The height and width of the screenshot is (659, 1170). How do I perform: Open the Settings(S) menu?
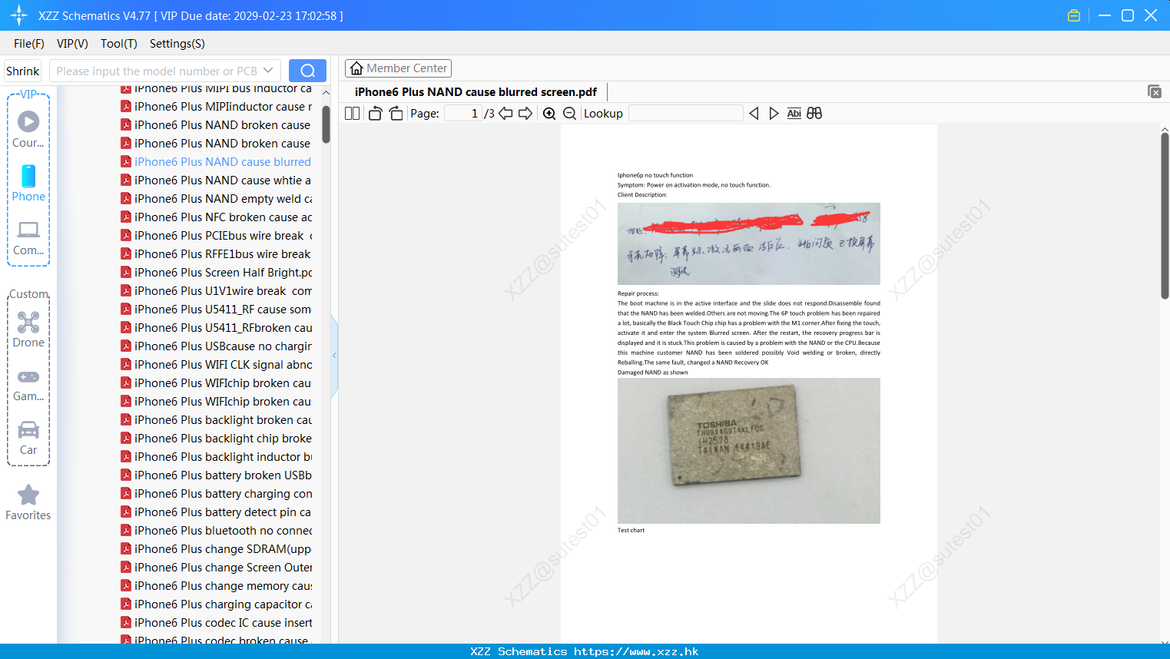pos(177,44)
